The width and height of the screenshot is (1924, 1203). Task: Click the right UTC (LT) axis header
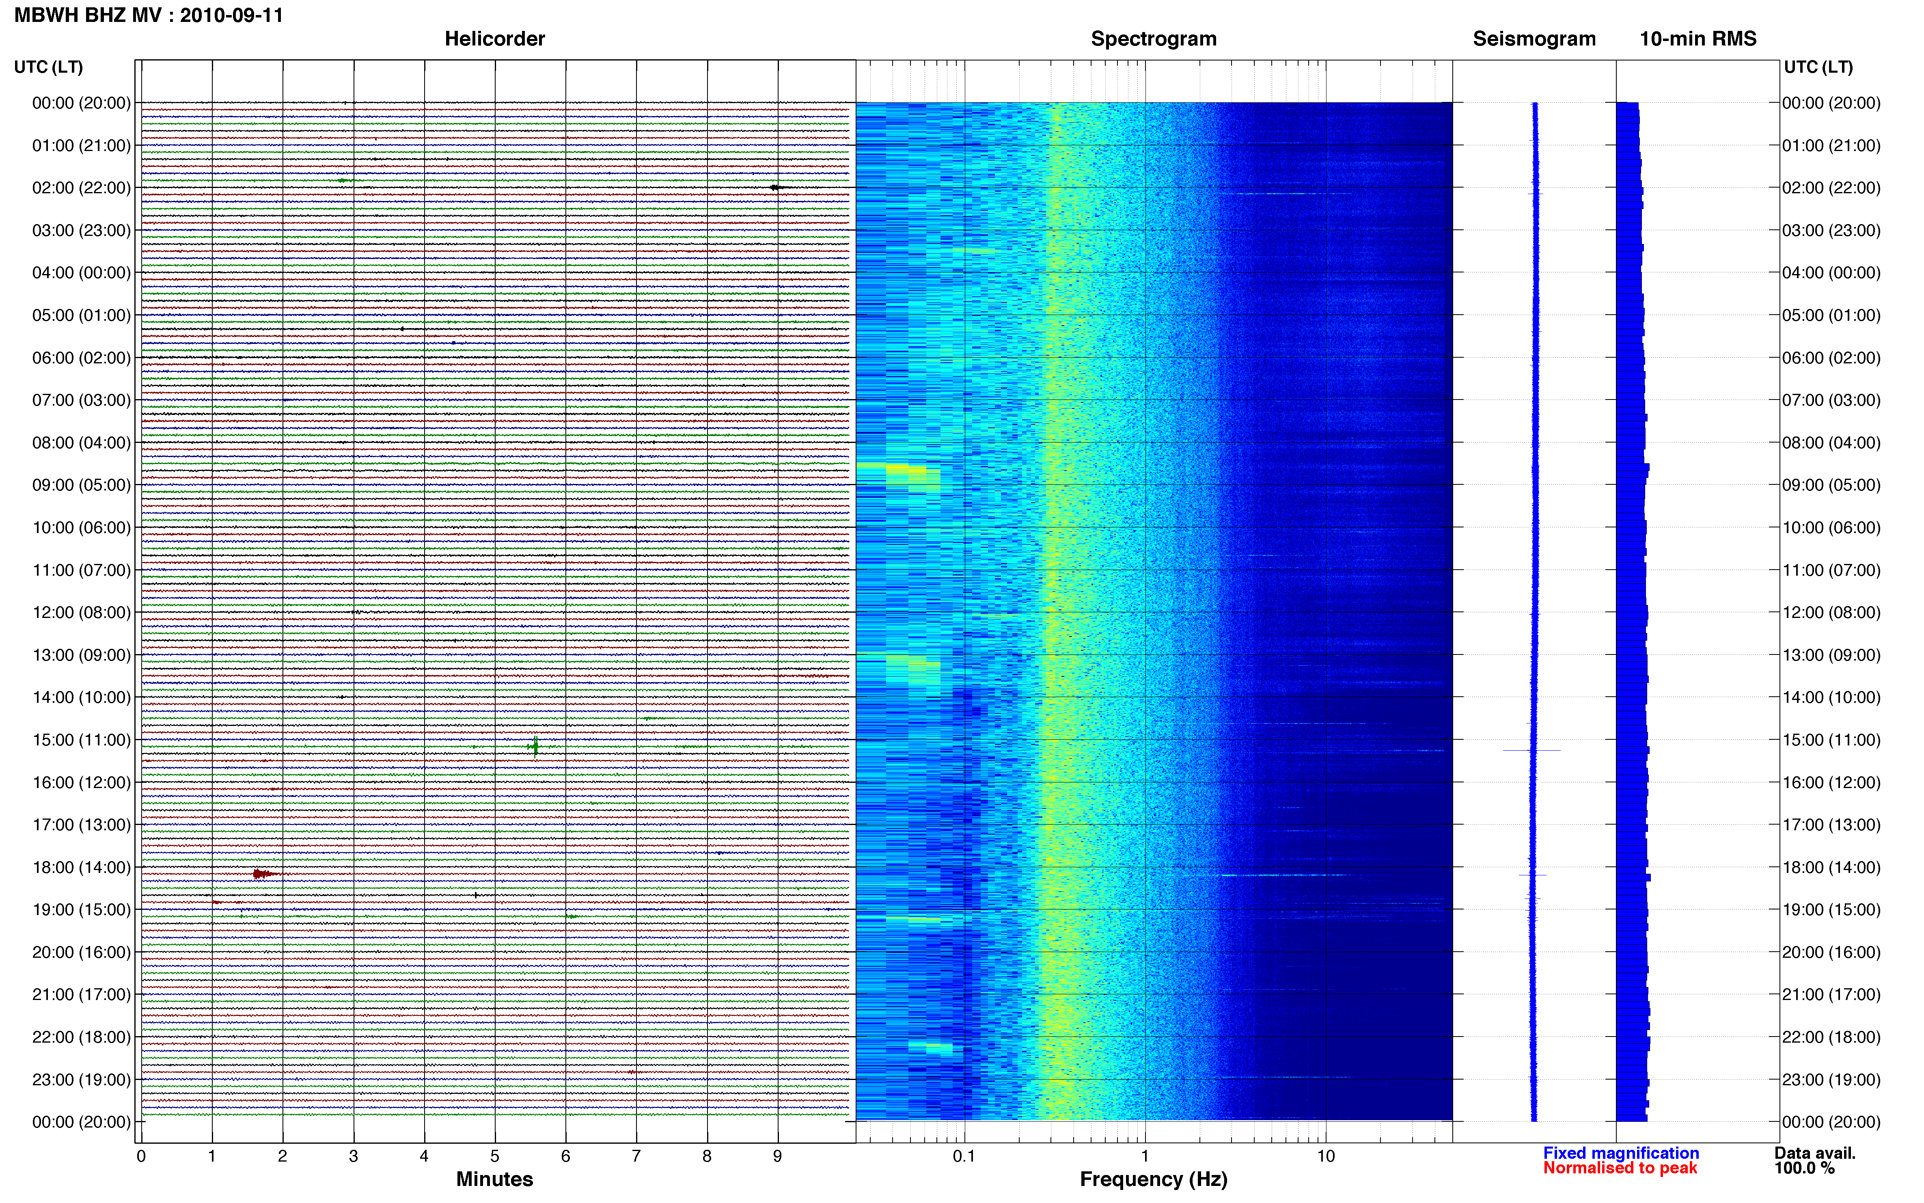tap(1818, 67)
